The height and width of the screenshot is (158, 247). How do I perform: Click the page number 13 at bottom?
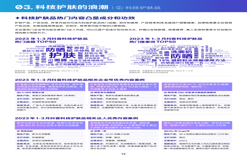pos(122,155)
